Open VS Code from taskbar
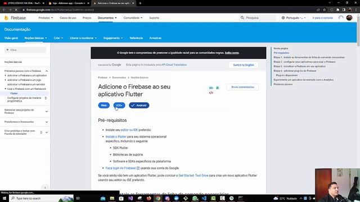360x202 pixels. pos(204,198)
